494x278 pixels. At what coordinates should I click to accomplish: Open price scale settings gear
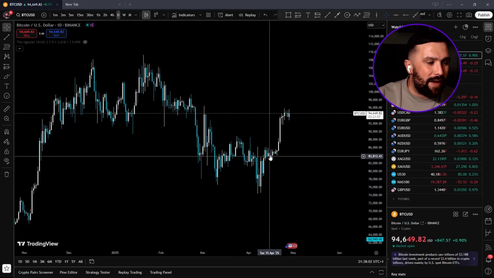pos(376,253)
